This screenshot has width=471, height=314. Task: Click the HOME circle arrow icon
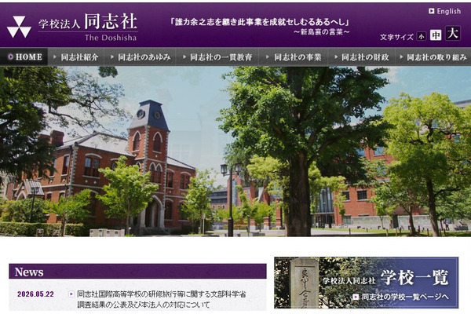point(11,57)
